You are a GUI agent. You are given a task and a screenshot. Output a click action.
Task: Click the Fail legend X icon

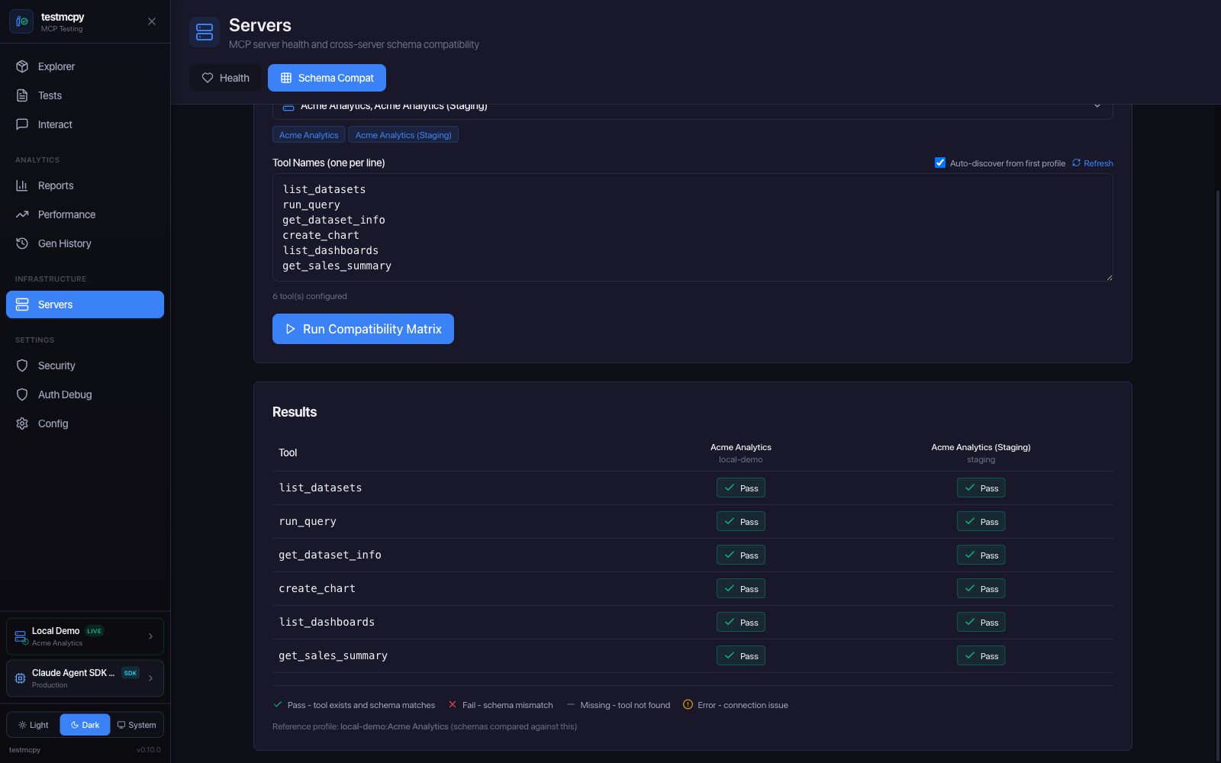pos(453,704)
